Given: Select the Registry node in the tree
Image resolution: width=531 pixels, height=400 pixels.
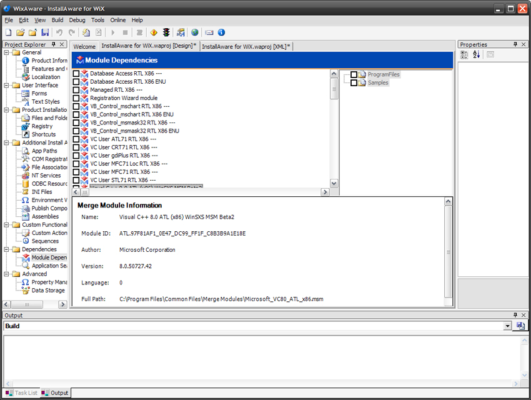Looking at the screenshot, I should point(42,126).
